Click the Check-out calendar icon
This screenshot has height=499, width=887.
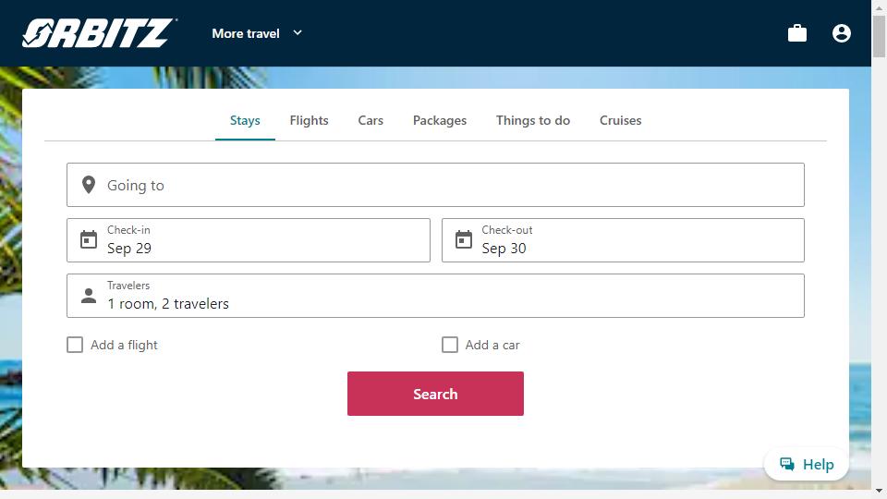point(463,240)
